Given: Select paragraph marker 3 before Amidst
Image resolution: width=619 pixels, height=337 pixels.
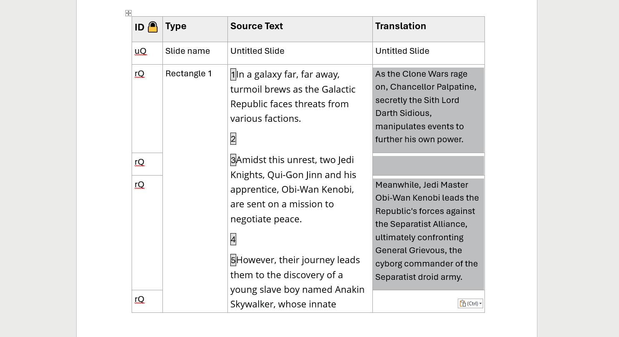Looking at the screenshot, I should (x=233, y=160).
